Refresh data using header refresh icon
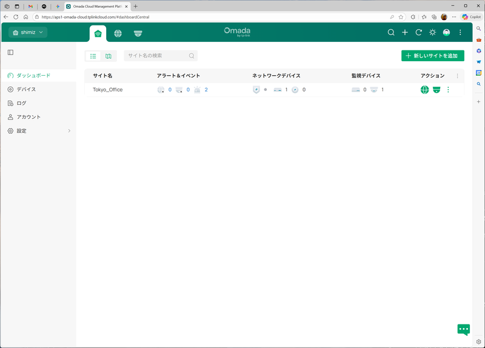Screen dimensions: 485x348 click(x=418, y=32)
